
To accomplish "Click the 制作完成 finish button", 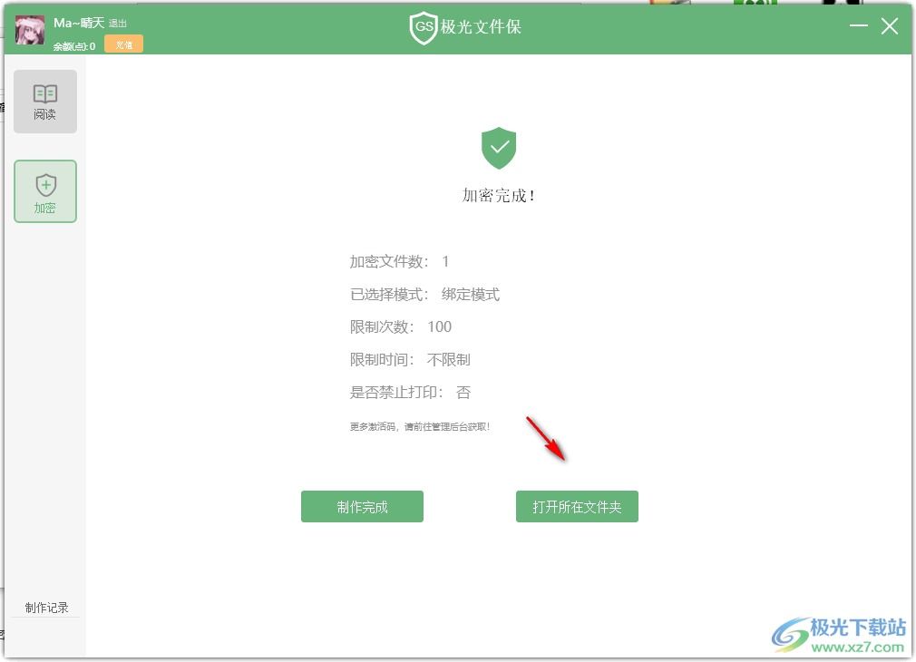I will [x=362, y=506].
